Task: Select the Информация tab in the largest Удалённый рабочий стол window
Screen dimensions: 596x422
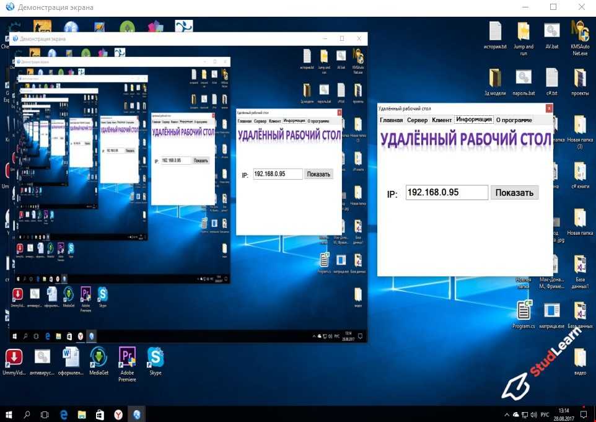Action: tap(473, 120)
